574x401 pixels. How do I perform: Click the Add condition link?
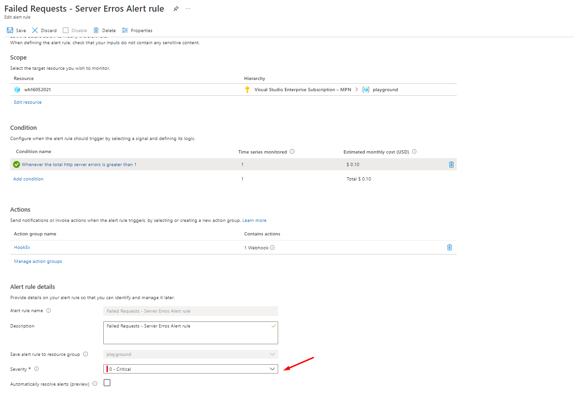(x=28, y=179)
